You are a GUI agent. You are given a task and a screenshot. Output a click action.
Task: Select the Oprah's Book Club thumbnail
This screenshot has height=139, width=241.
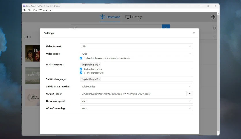click(x=33, y=98)
